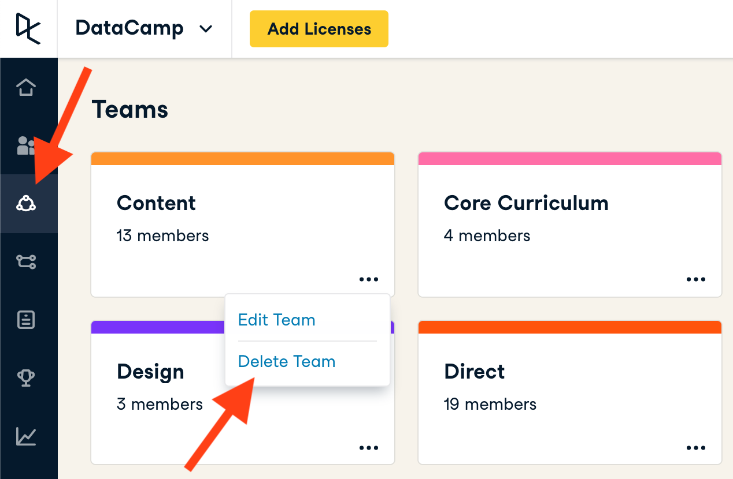Open the Home sidebar icon
733x479 pixels.
tap(27, 88)
